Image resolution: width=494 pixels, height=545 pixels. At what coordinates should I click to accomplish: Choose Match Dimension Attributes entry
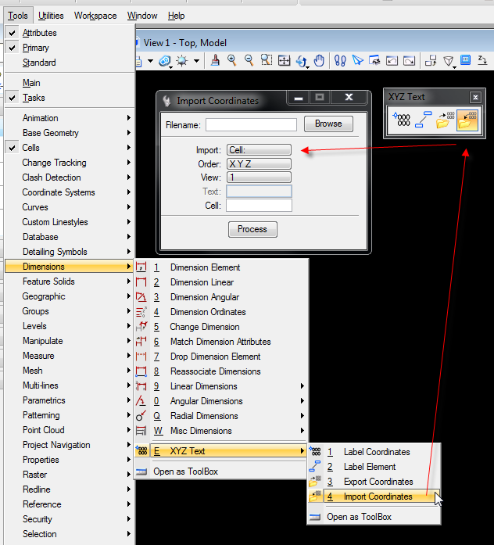tap(221, 342)
